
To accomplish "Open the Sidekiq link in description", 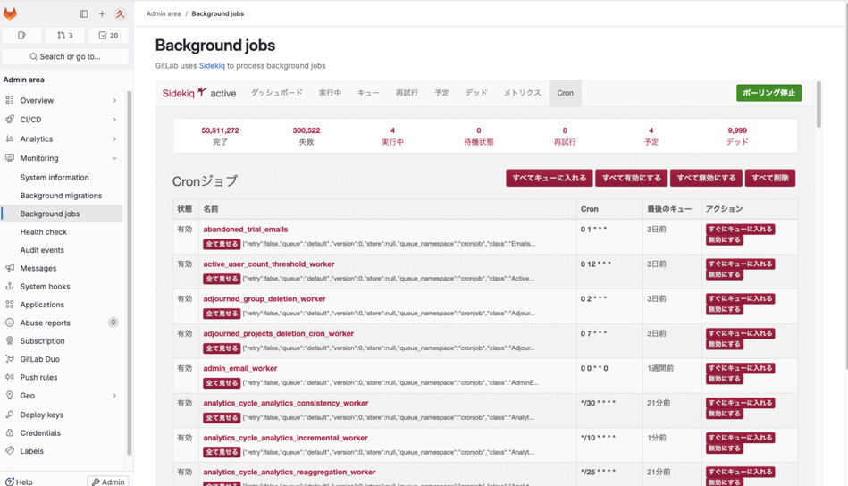I will (212, 66).
